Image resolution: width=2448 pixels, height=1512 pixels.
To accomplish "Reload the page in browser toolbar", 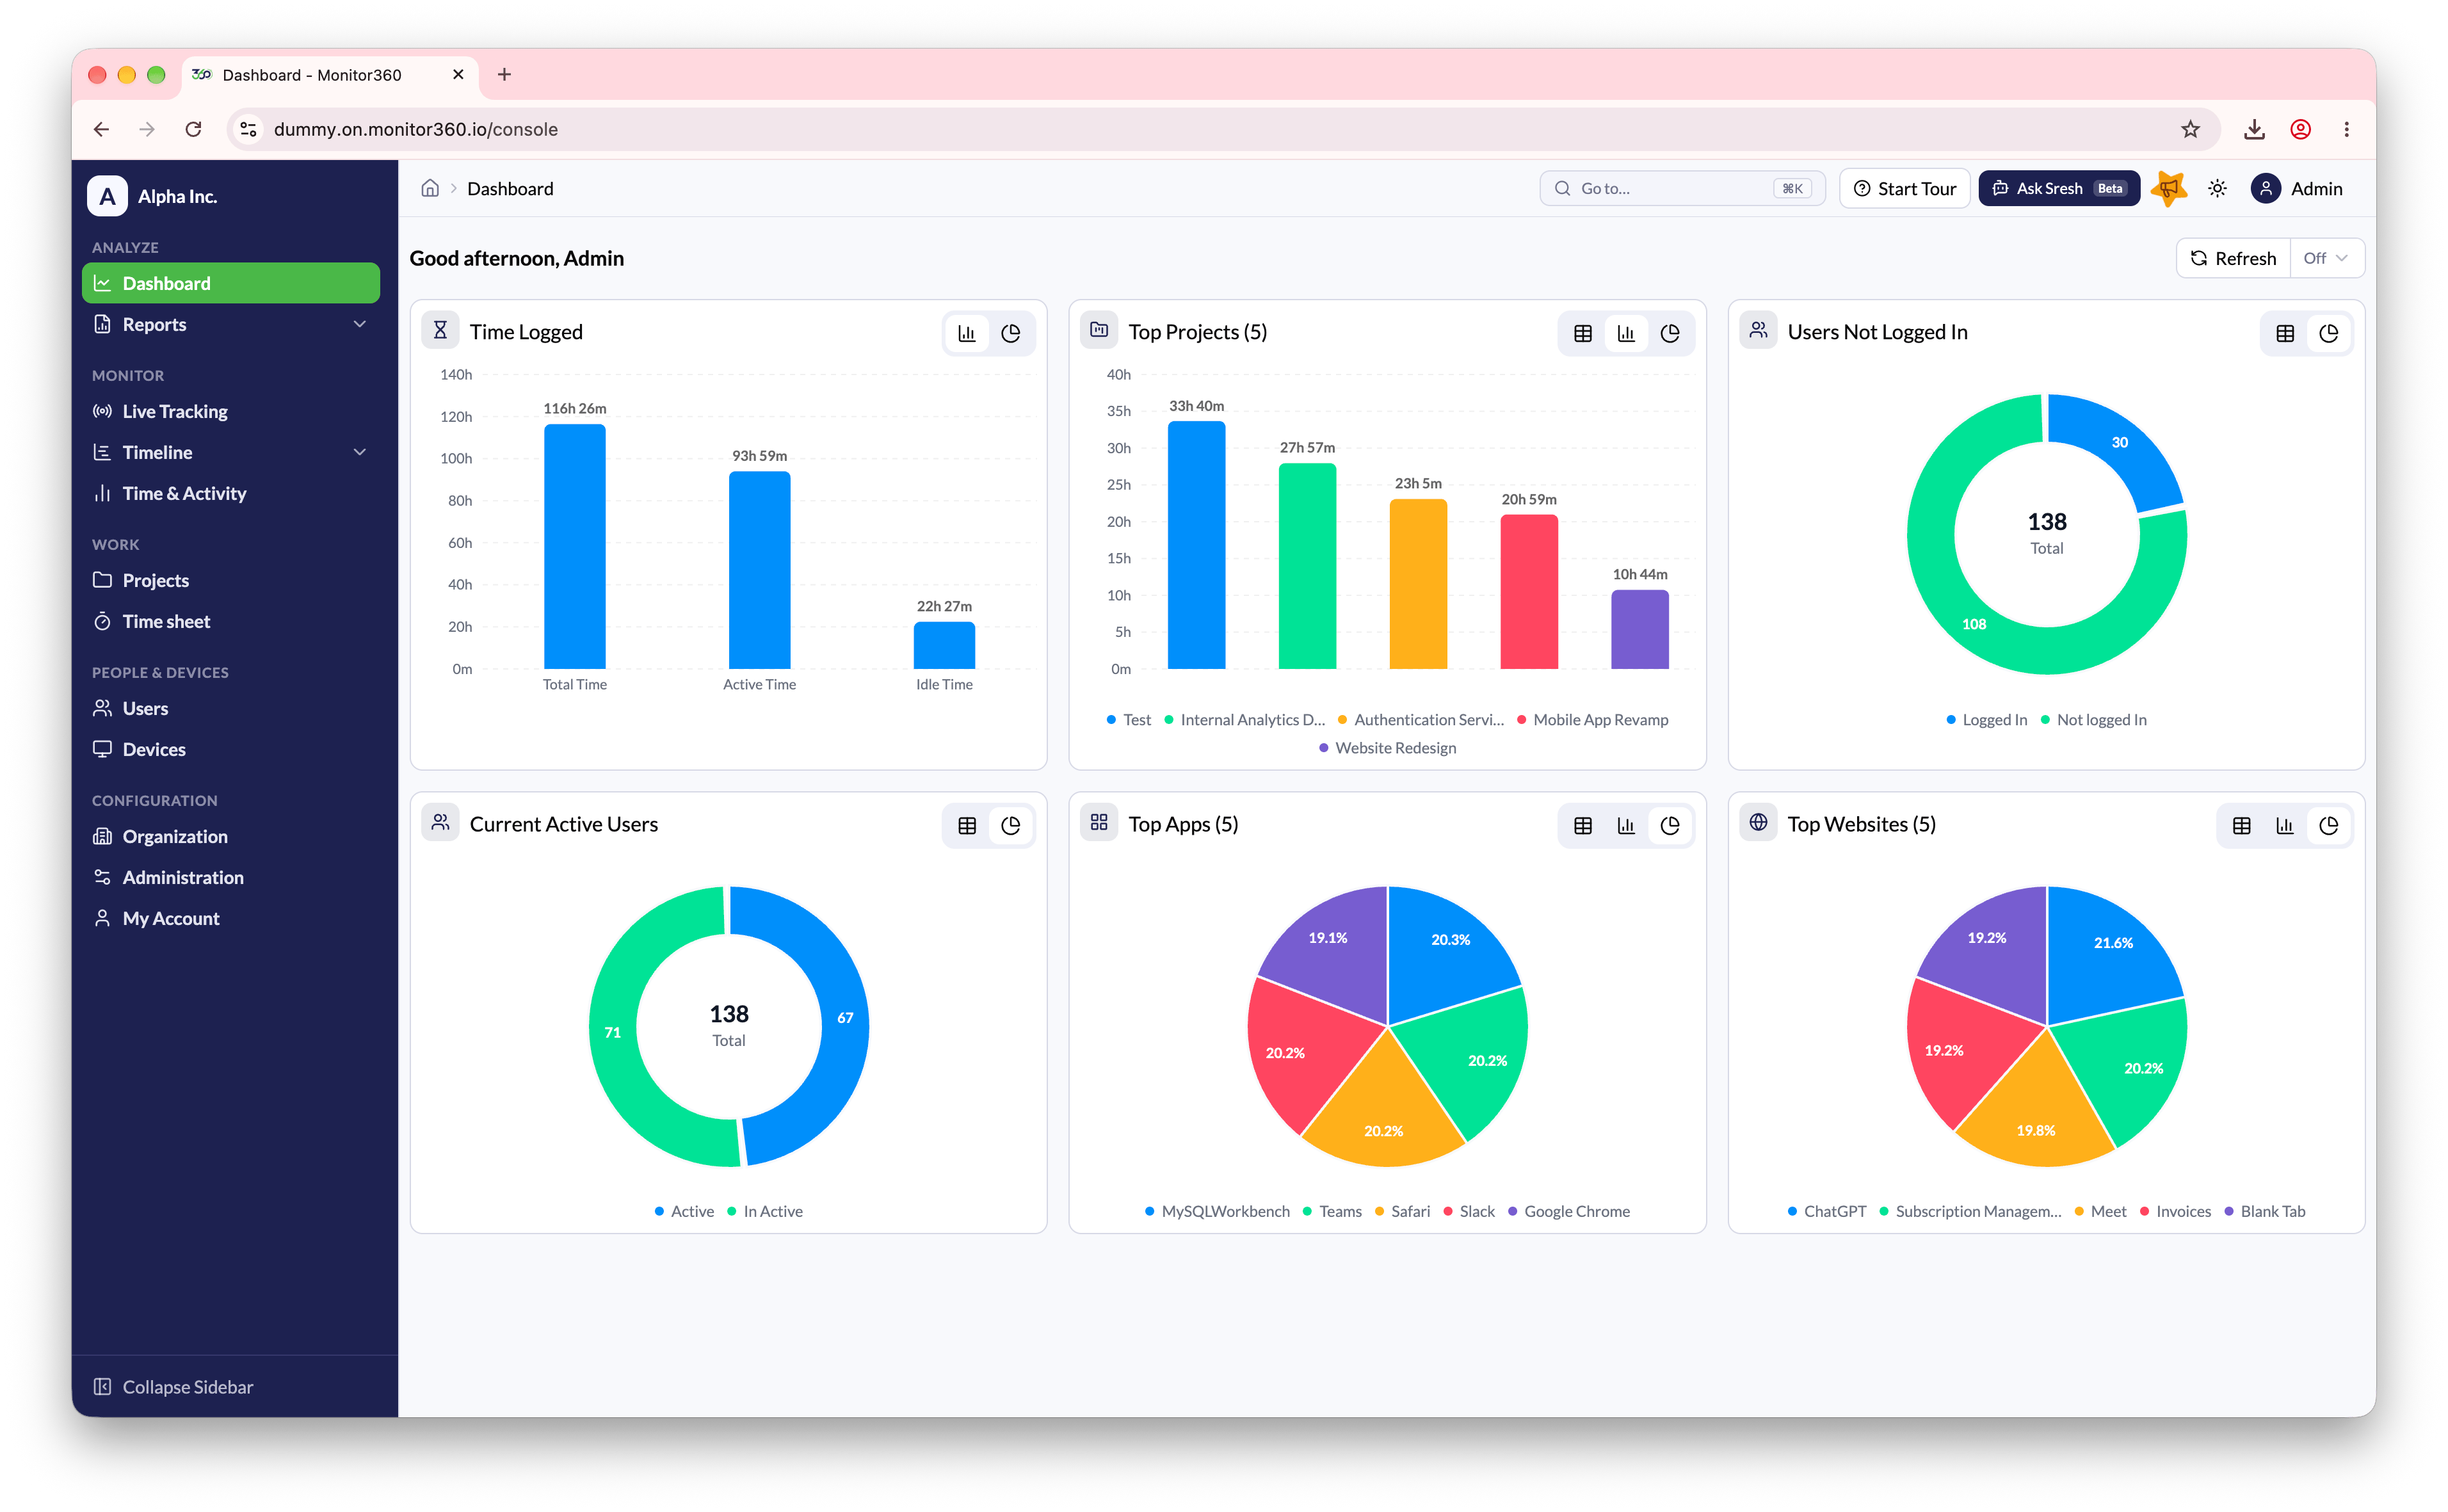I will [x=193, y=129].
